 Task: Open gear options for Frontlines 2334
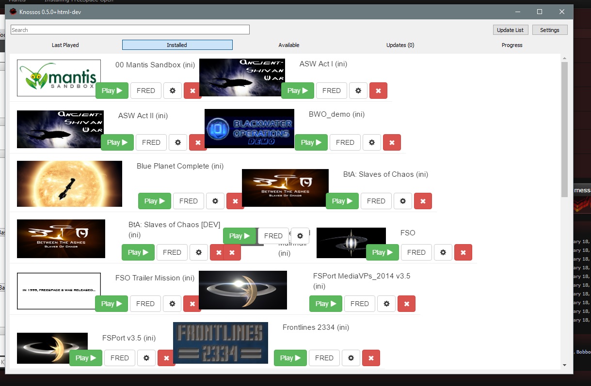click(x=351, y=358)
